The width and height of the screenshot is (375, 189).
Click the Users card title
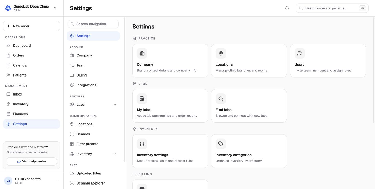click(299, 65)
